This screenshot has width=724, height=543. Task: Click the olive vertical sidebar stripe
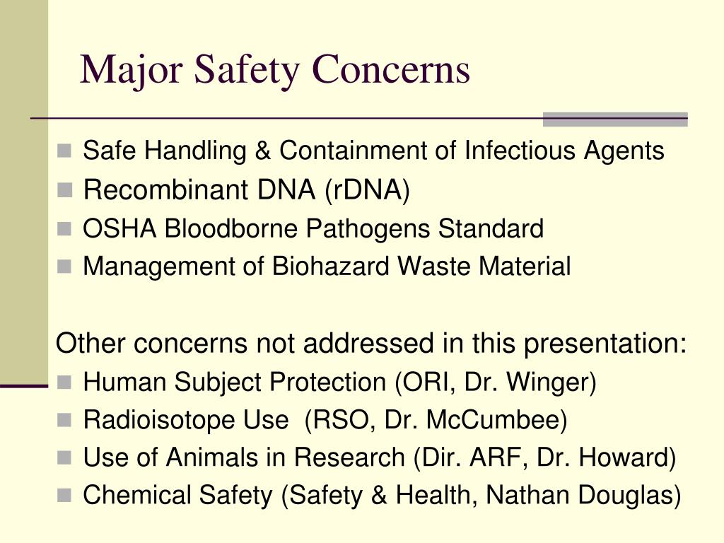pos(24,192)
